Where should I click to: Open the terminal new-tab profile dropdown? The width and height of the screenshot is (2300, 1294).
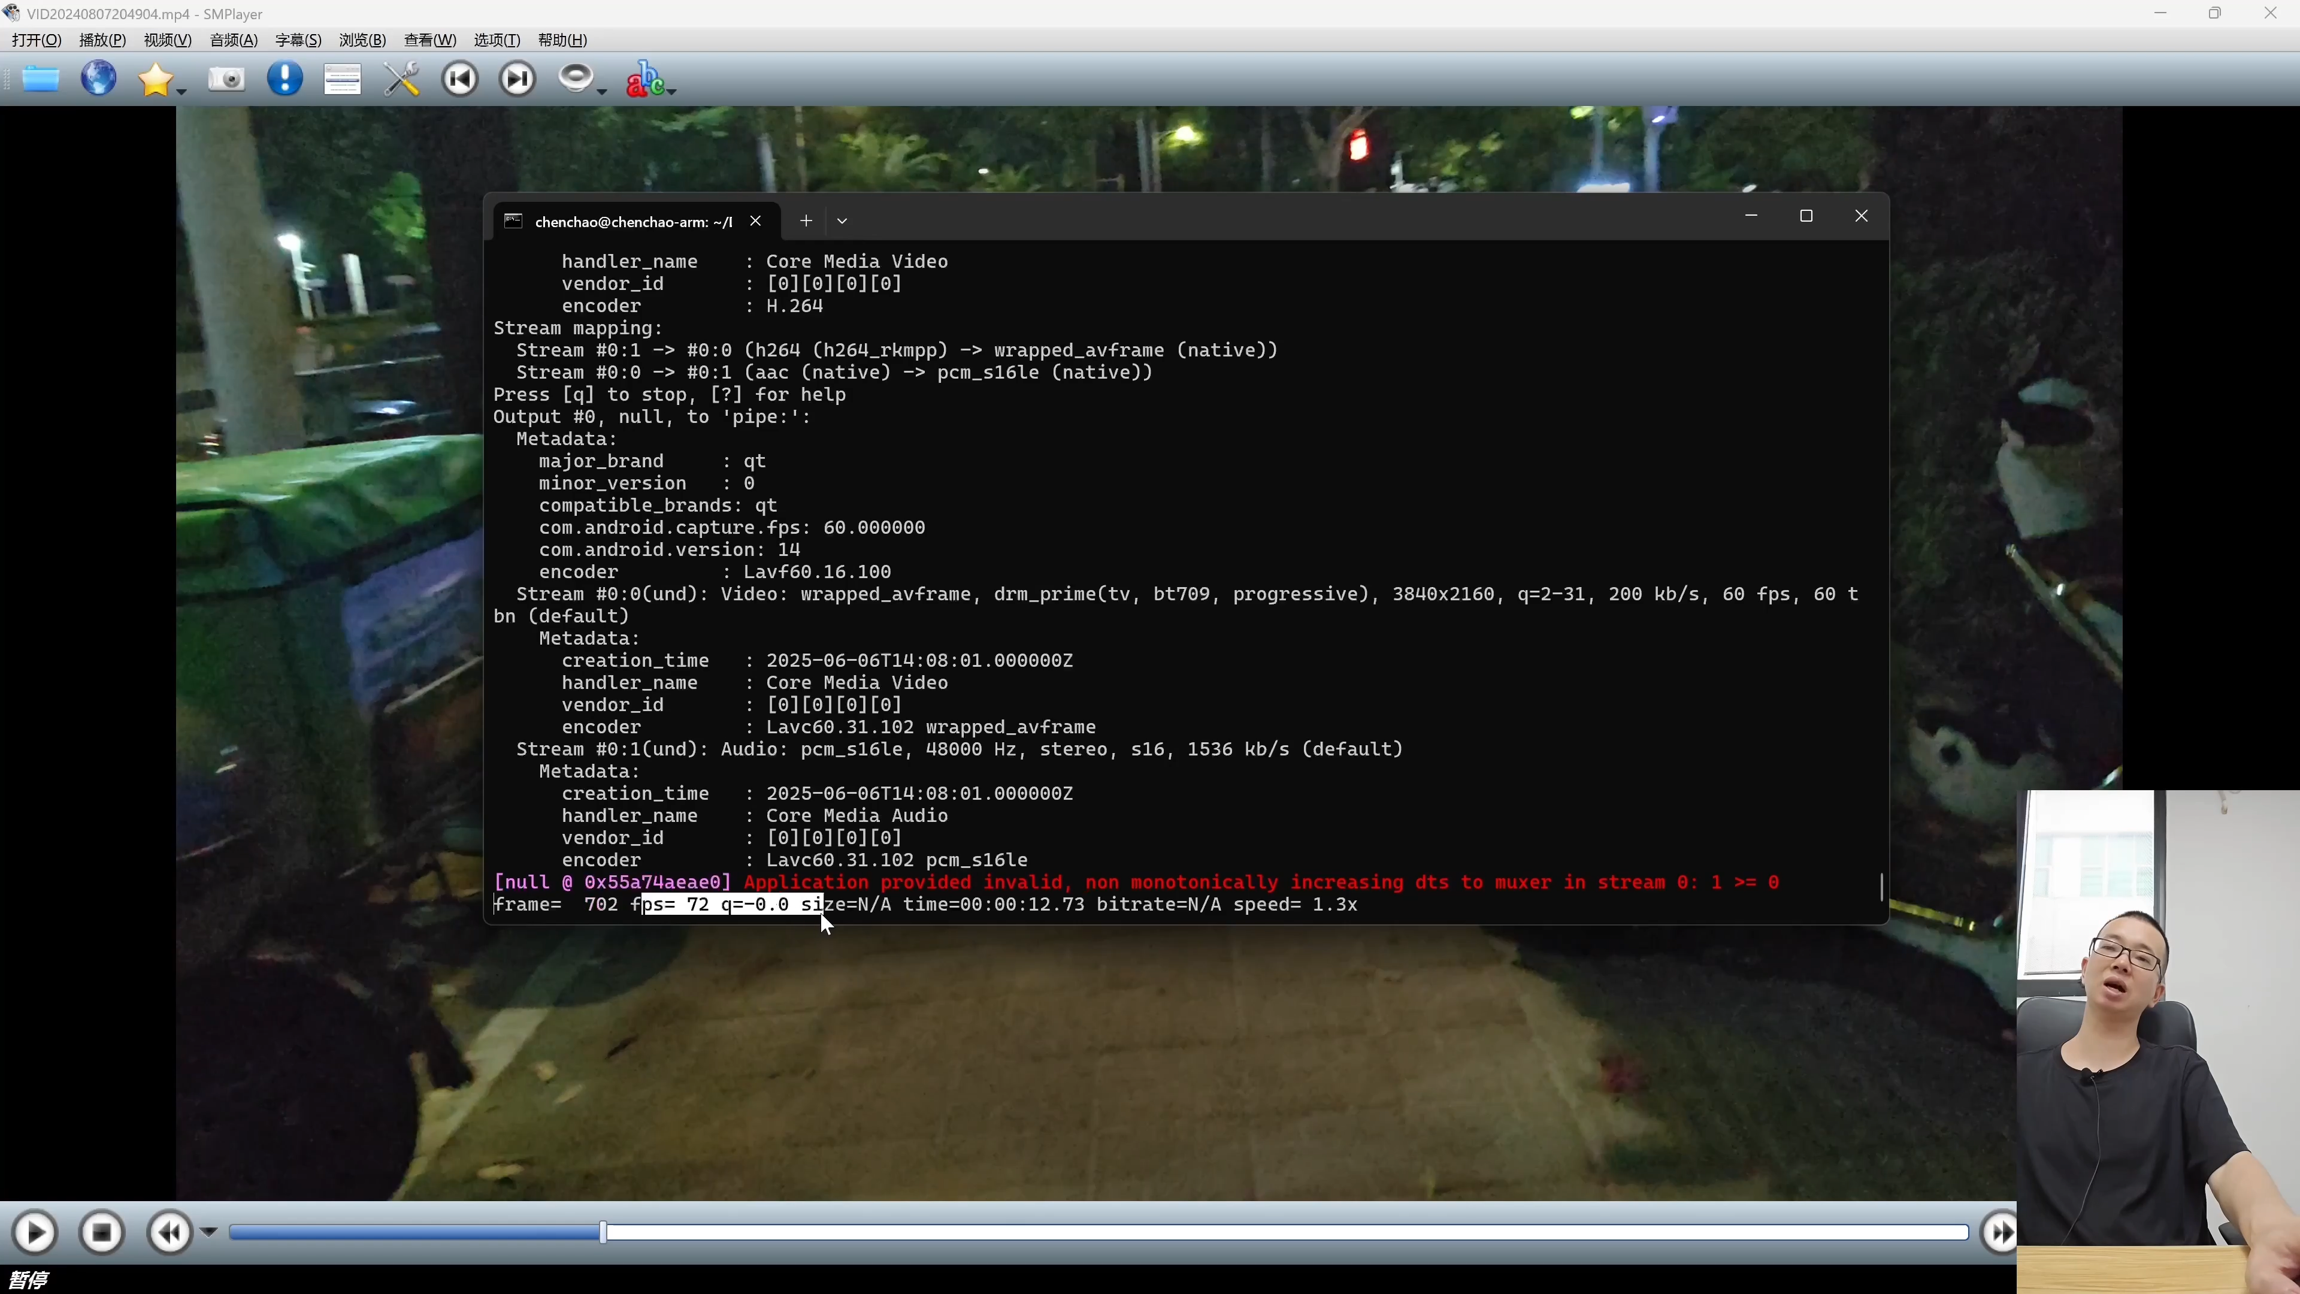(x=842, y=220)
